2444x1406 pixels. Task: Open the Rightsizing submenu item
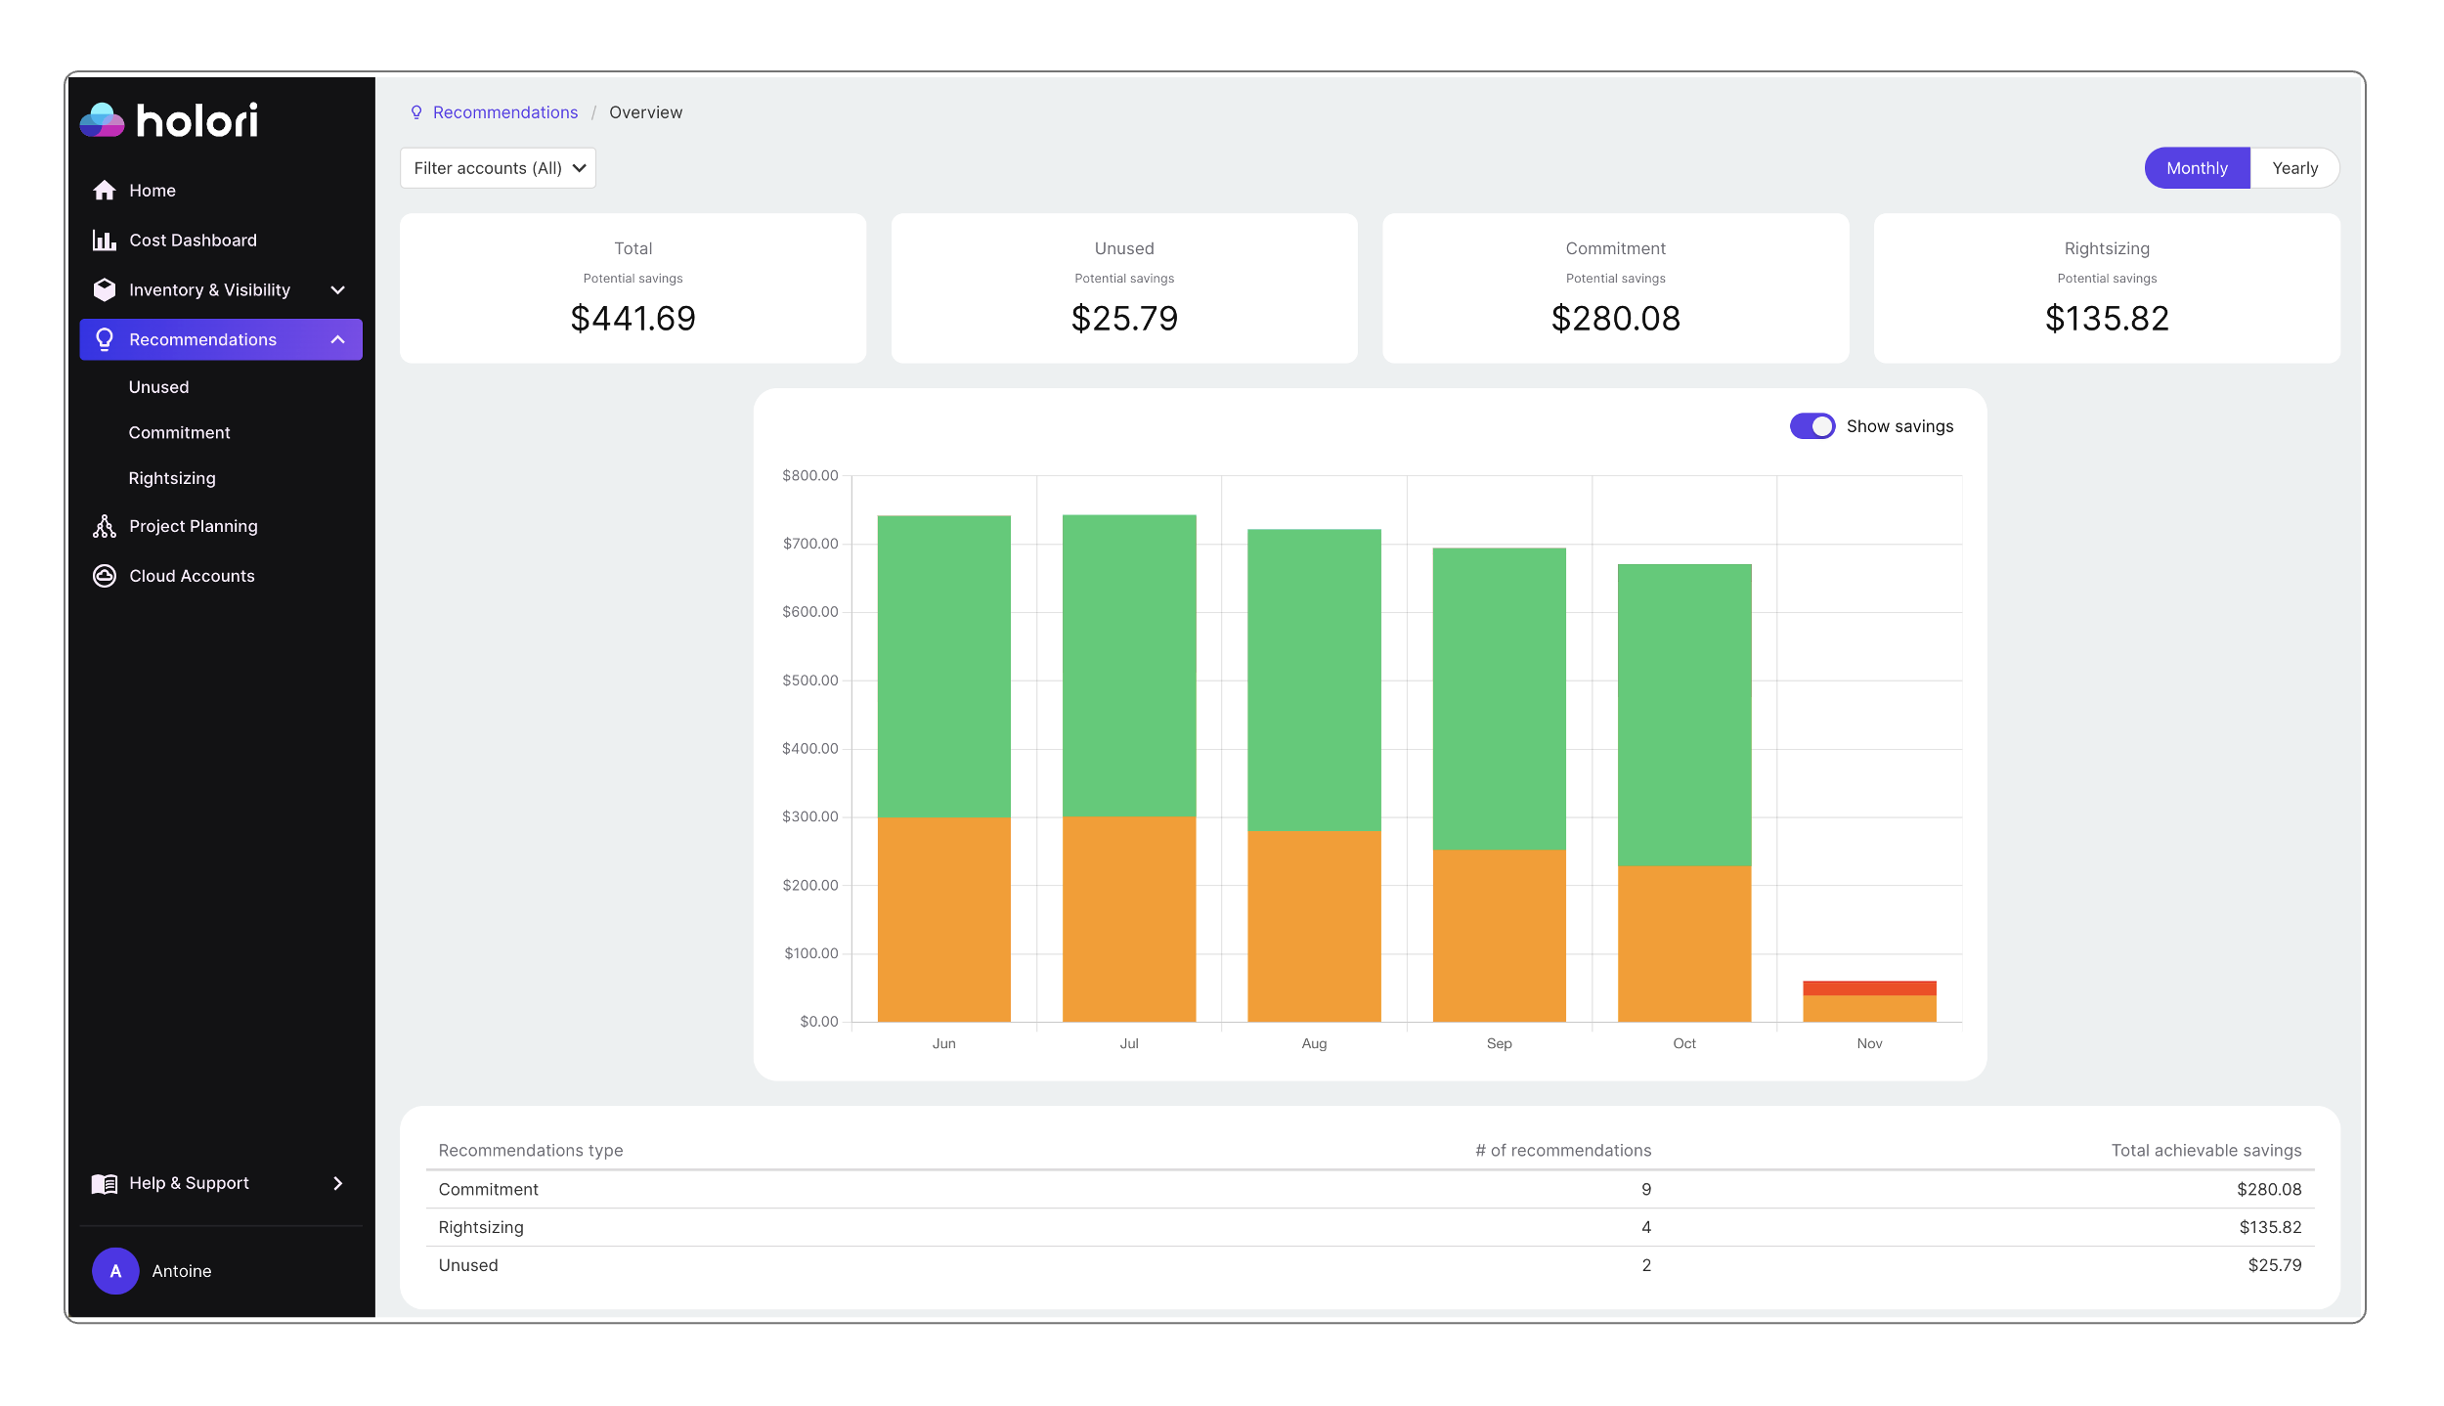172,478
